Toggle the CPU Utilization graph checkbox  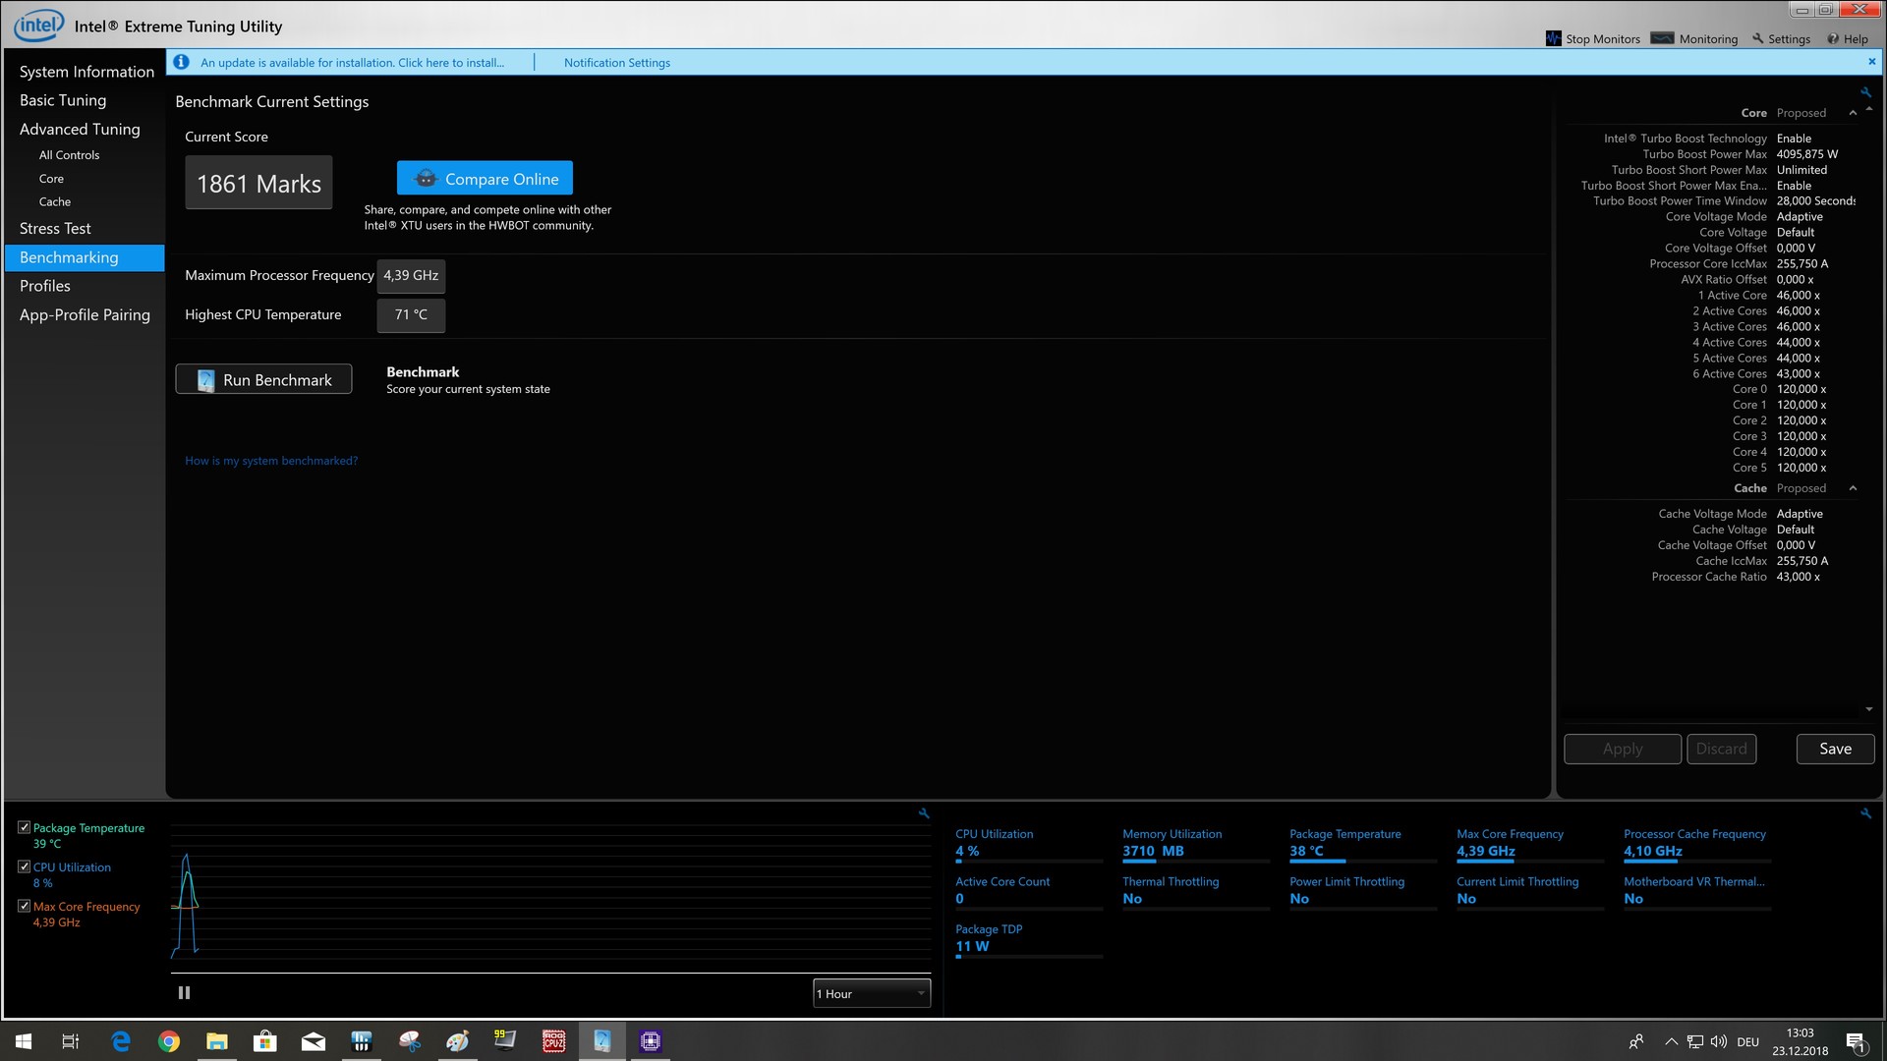pyautogui.click(x=24, y=866)
